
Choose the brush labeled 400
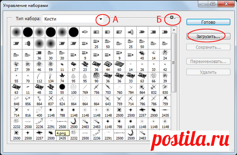coord(39,112)
